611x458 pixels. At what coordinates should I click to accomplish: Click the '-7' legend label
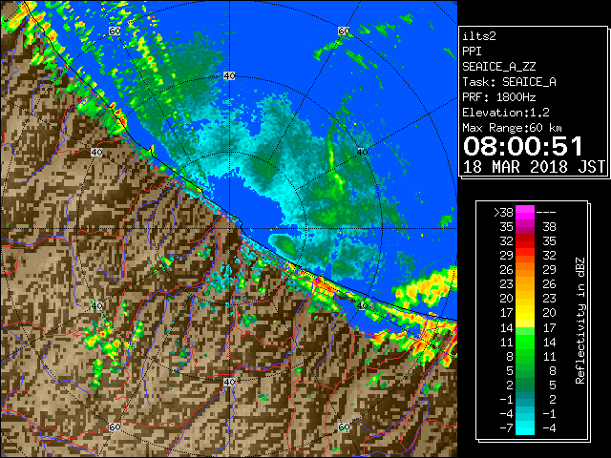click(x=506, y=428)
